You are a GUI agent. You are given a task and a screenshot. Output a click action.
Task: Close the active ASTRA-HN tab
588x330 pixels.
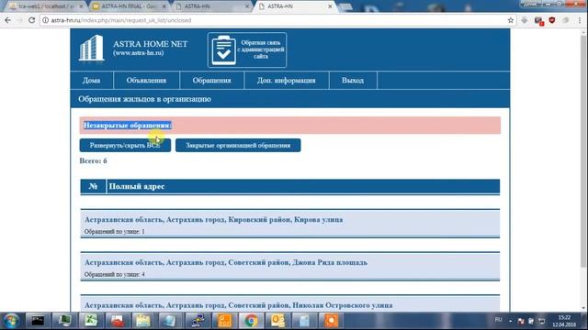click(x=330, y=6)
